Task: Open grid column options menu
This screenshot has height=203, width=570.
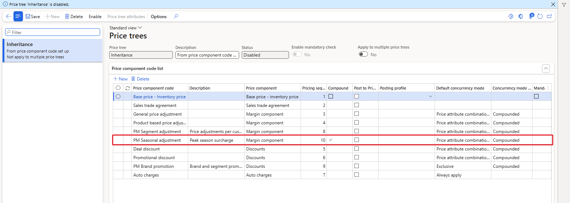Action: 548,88
